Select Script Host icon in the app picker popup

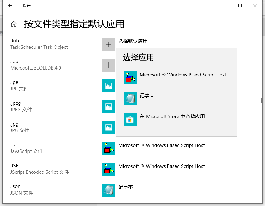[x=130, y=78]
